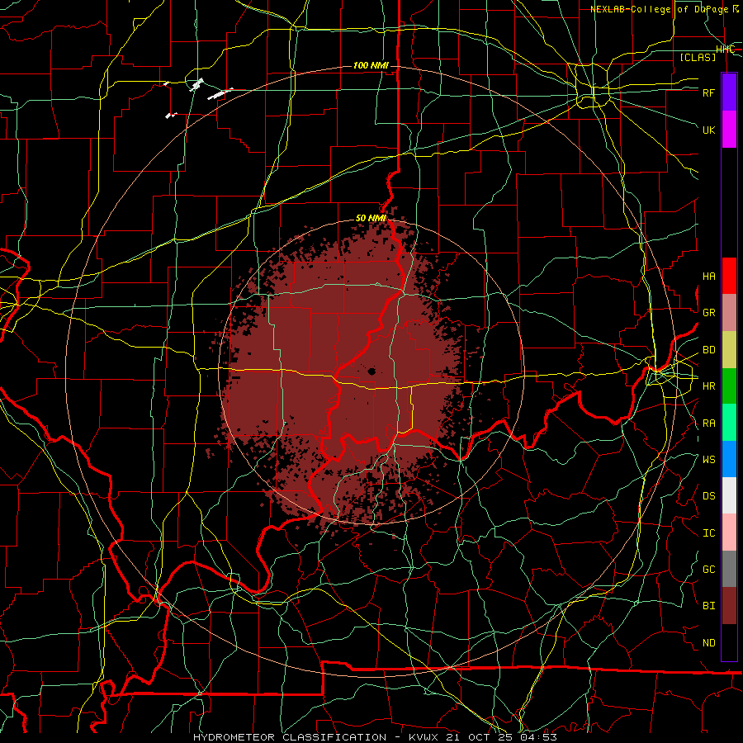
Task: Click the red HA legend swatch
Action: (x=729, y=276)
